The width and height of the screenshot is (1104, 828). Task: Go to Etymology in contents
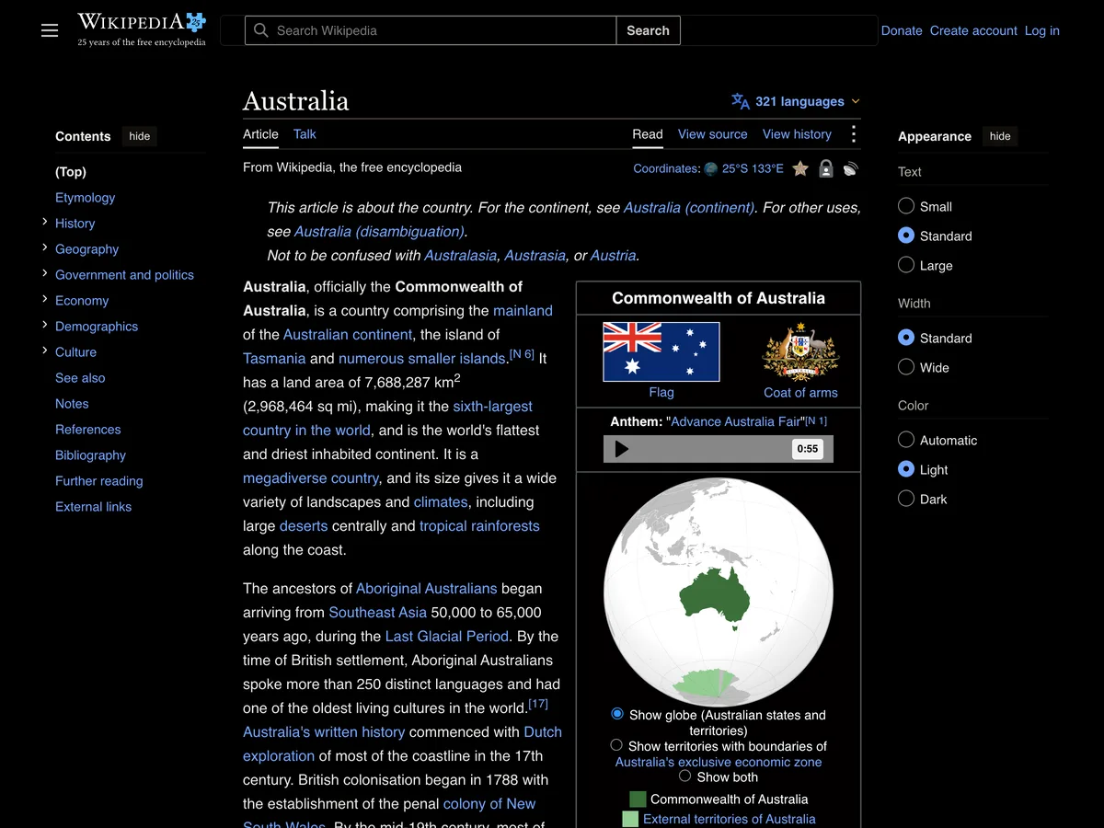tap(85, 198)
